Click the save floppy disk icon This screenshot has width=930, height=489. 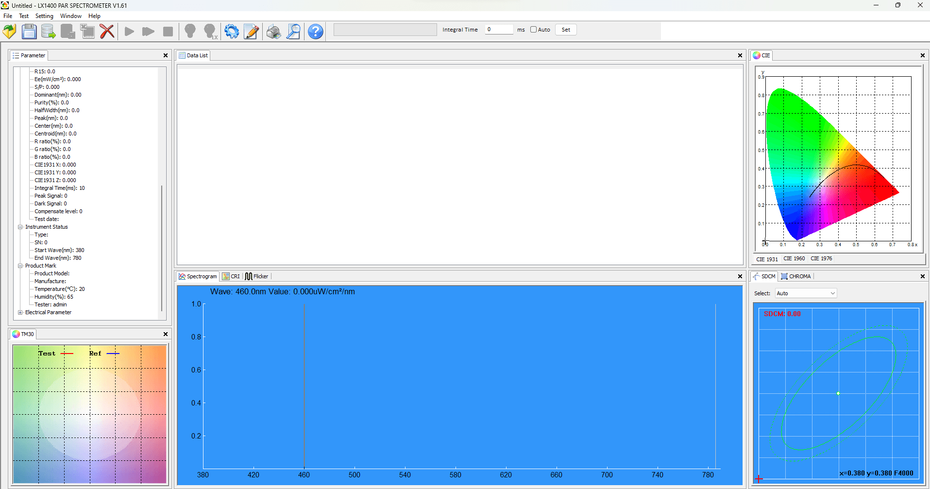point(29,32)
